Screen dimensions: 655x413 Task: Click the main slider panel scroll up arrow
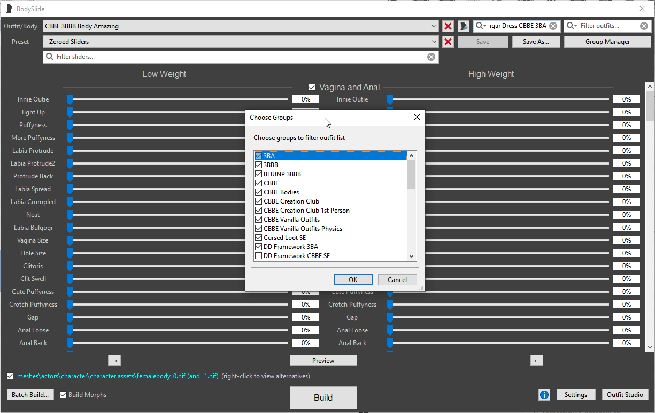tap(650, 87)
